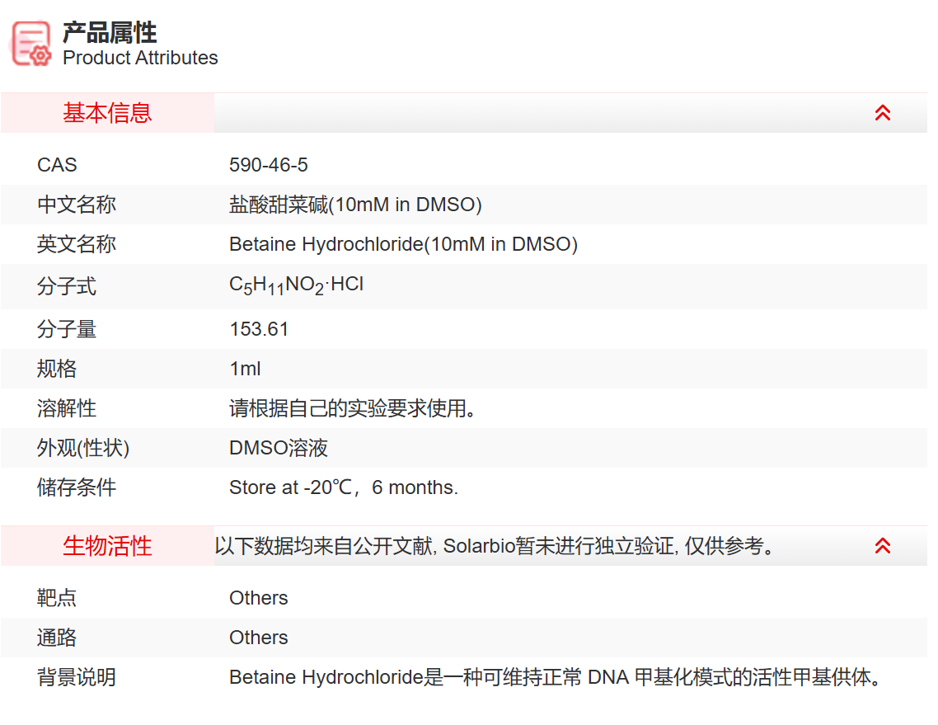Collapse the 基本信息 section chevron

tap(882, 113)
